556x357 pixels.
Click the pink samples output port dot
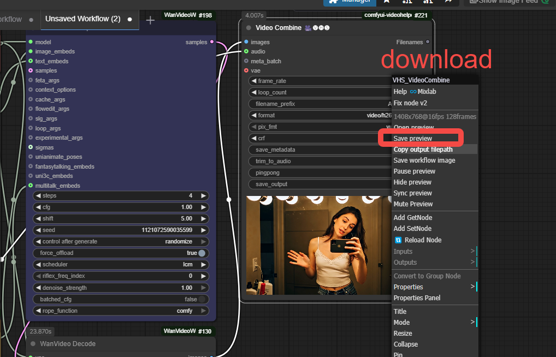pos(212,42)
